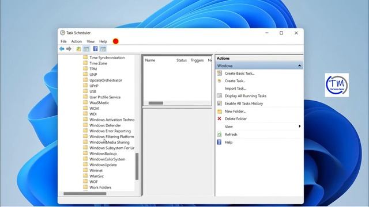Select the UPnP folder
The width and height of the screenshot is (369, 207).
pyautogui.click(x=94, y=86)
